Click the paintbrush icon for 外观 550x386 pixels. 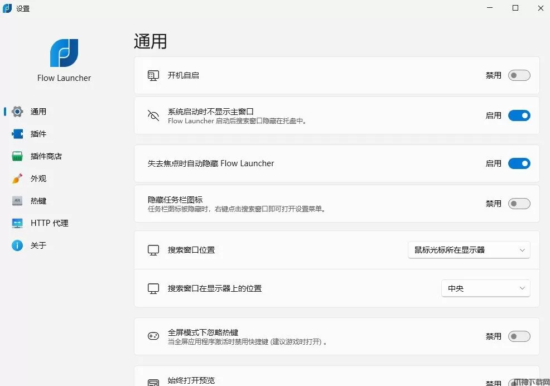[x=17, y=178]
